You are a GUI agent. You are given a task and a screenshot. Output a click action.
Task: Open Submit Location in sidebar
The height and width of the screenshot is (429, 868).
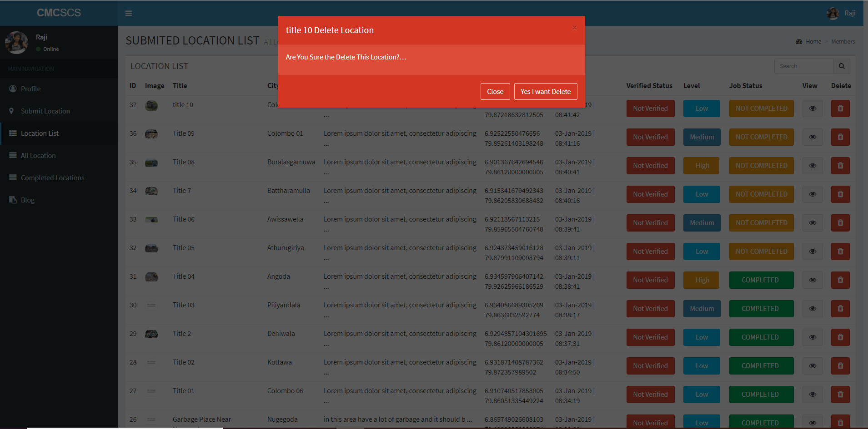click(59, 111)
